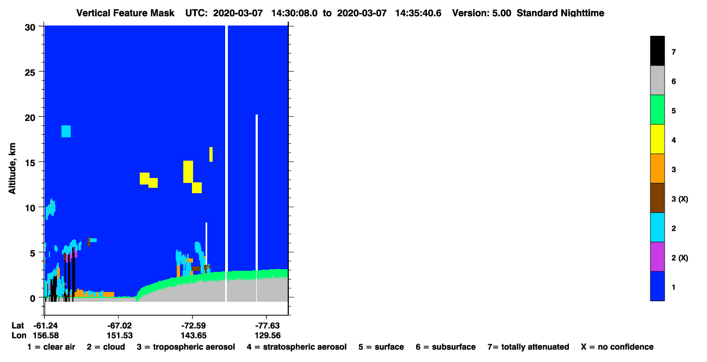Click the gray subsurface swatch labeled 6
The width and height of the screenshot is (707, 362).
point(657,80)
